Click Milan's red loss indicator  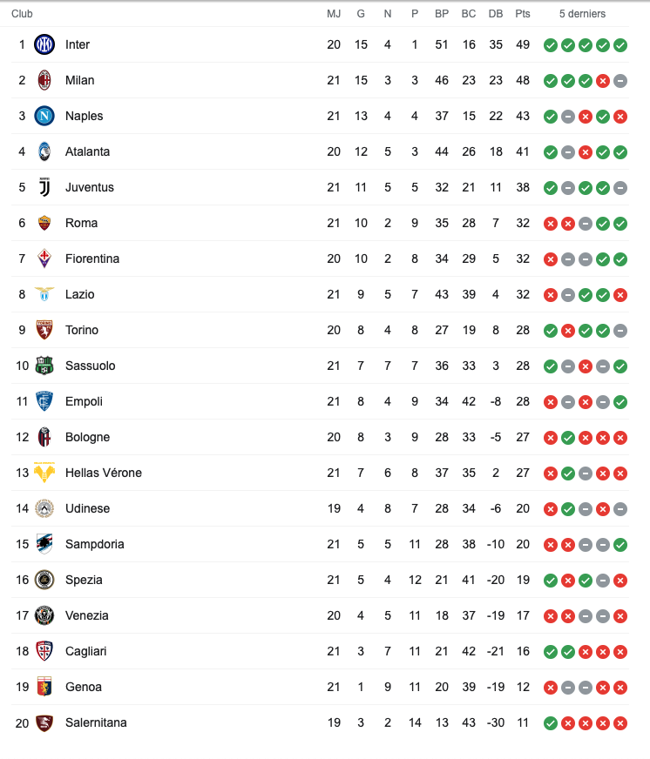pyautogui.click(x=603, y=81)
